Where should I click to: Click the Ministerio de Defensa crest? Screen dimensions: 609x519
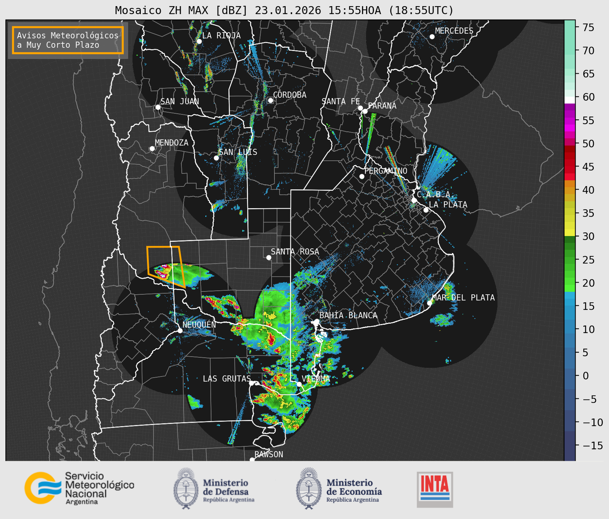click(186, 488)
